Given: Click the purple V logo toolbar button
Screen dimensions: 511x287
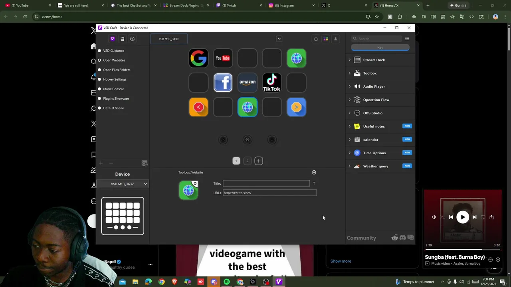Looking at the screenshot, I should coord(113,39).
